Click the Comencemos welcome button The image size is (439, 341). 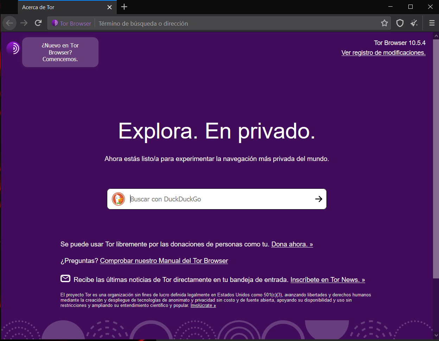60,52
